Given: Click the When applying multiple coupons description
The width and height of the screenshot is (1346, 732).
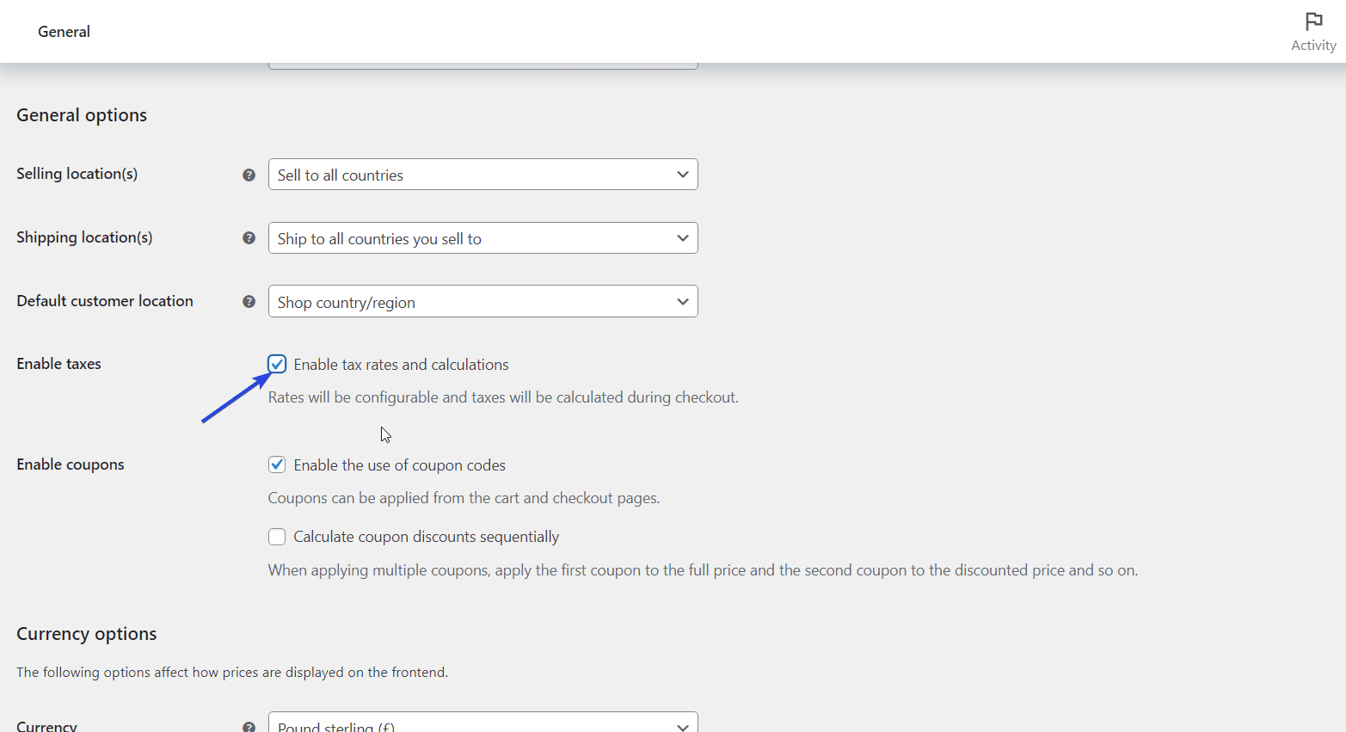Looking at the screenshot, I should [x=703, y=570].
